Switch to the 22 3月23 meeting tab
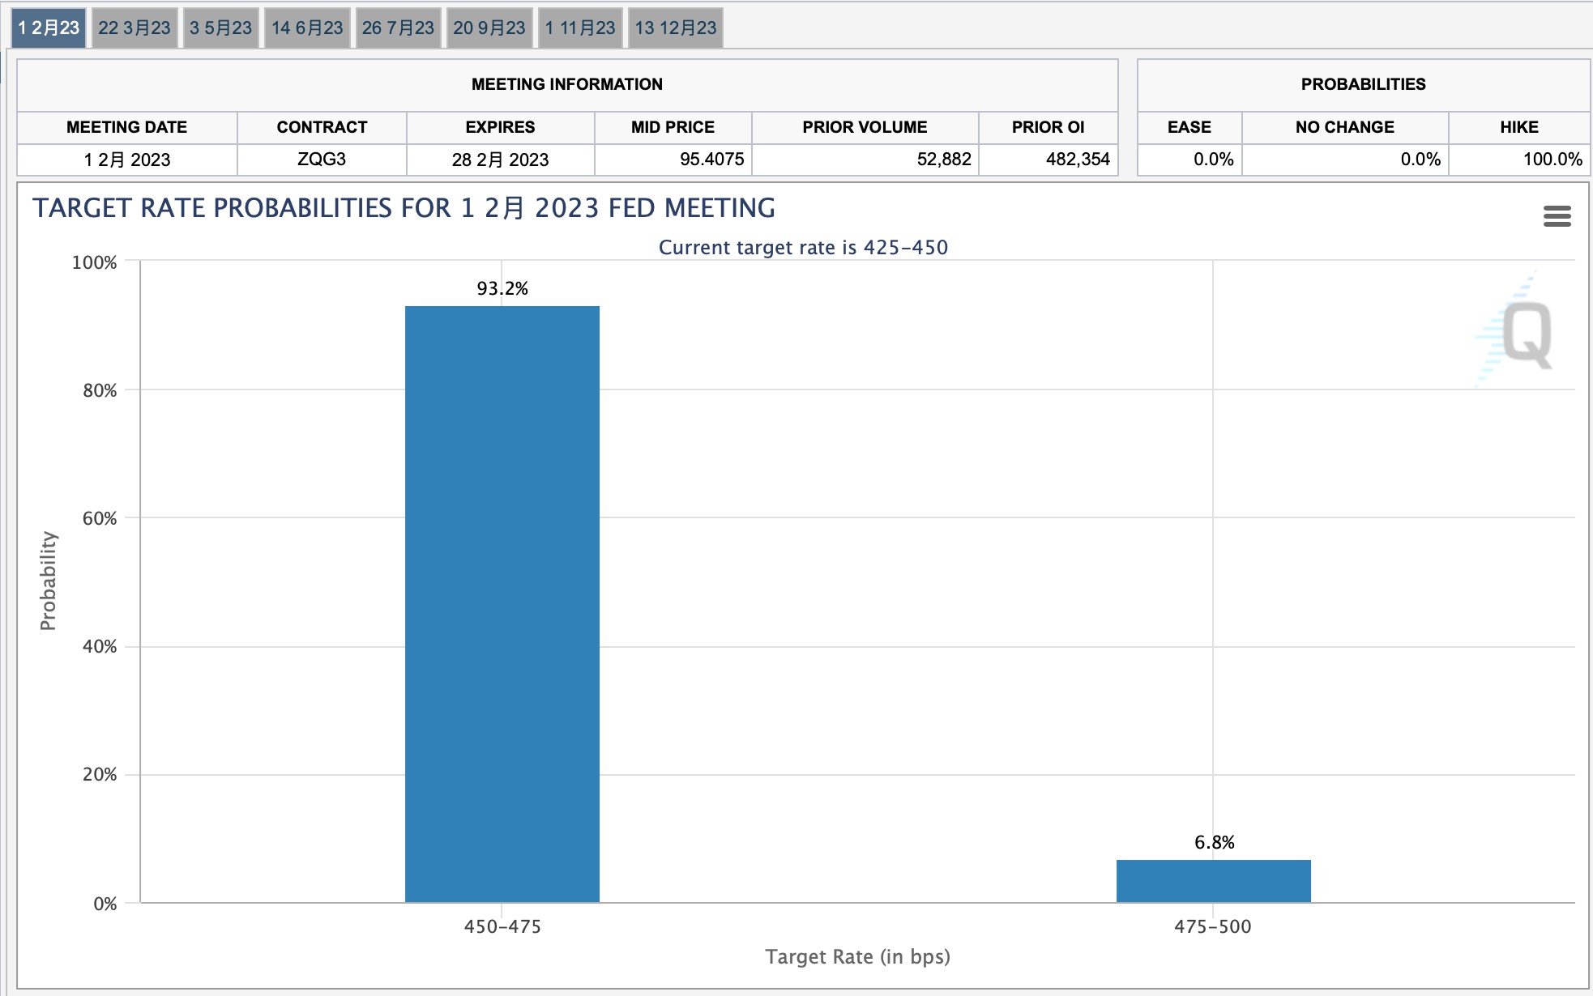This screenshot has height=996, width=1593. pyautogui.click(x=135, y=28)
